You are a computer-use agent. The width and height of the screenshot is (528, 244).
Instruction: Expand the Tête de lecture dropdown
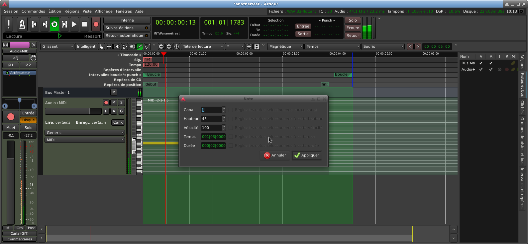(202, 47)
